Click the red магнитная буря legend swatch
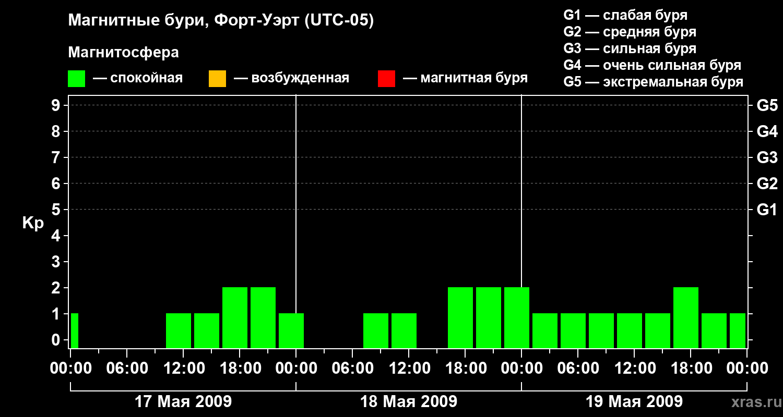Image resolution: width=783 pixels, height=417 pixels. pos(386,79)
